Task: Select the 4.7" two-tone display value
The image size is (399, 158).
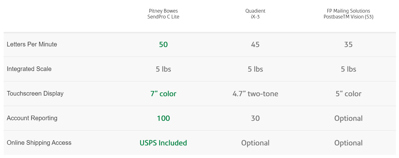Action: point(255,94)
